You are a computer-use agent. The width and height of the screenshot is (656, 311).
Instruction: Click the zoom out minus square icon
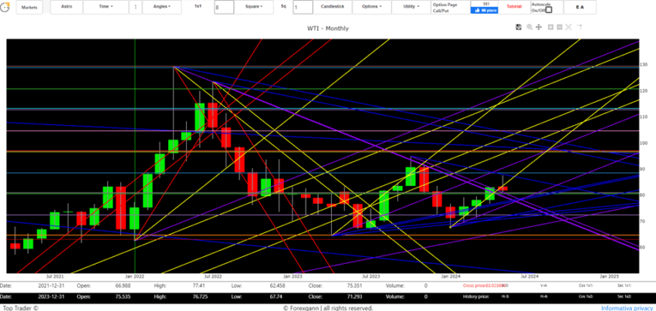(560, 27)
